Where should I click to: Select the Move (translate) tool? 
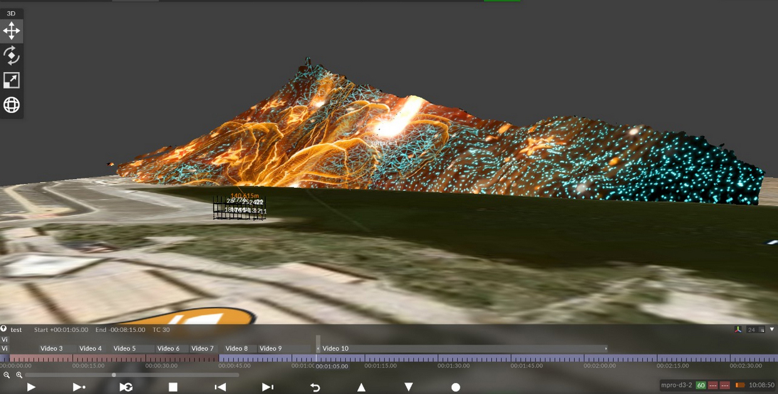11,31
